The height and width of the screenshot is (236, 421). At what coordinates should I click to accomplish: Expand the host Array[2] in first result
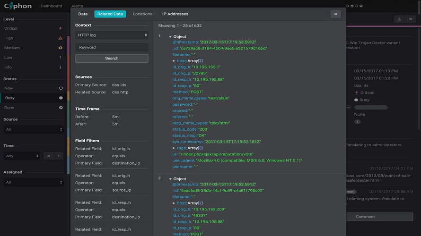pyautogui.click(x=174, y=61)
